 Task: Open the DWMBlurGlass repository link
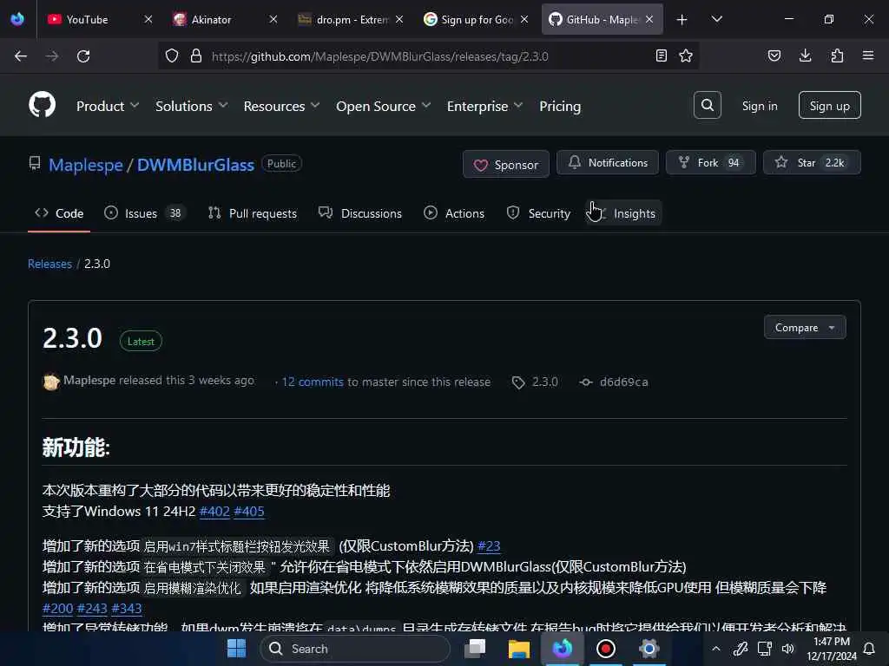point(195,165)
